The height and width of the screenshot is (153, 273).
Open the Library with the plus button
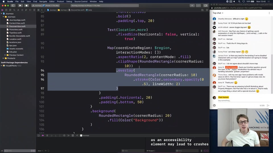coord(192,6)
